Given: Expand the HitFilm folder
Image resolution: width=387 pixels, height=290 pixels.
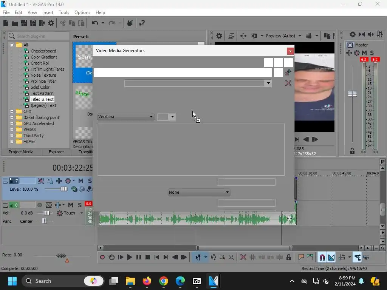Looking at the screenshot, I should pos(12,142).
